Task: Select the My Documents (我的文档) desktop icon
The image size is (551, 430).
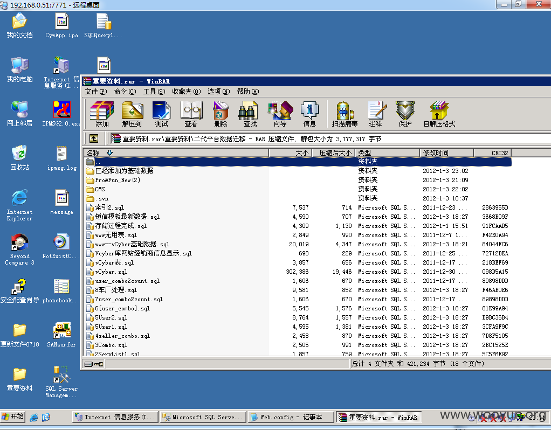Action: pyautogui.click(x=19, y=25)
